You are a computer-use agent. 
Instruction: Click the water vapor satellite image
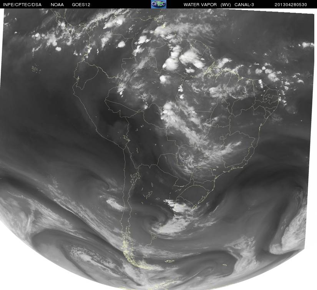158,149
